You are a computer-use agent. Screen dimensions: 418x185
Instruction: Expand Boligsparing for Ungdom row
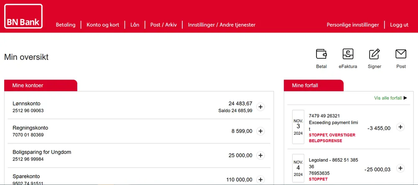click(x=260, y=155)
